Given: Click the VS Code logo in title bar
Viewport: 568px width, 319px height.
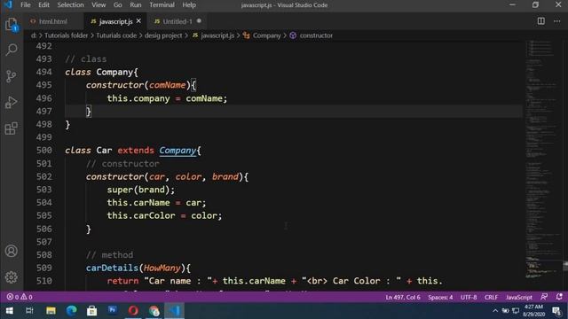Looking at the screenshot, I should (x=8, y=5).
